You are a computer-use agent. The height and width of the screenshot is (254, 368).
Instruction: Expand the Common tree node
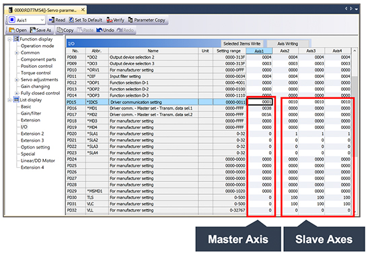17,52
